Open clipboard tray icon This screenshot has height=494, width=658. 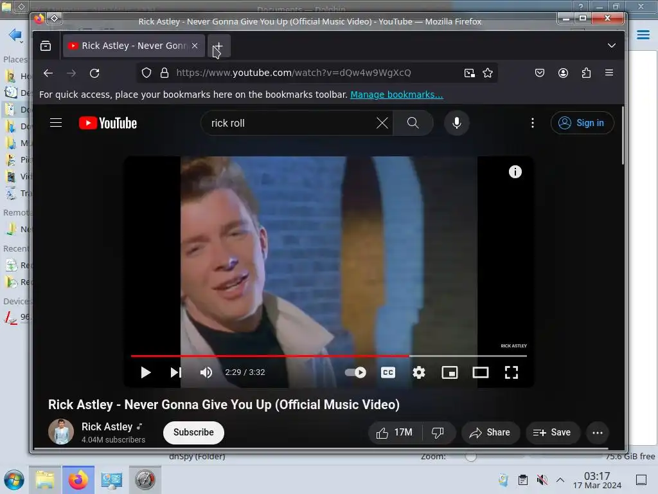click(x=523, y=480)
